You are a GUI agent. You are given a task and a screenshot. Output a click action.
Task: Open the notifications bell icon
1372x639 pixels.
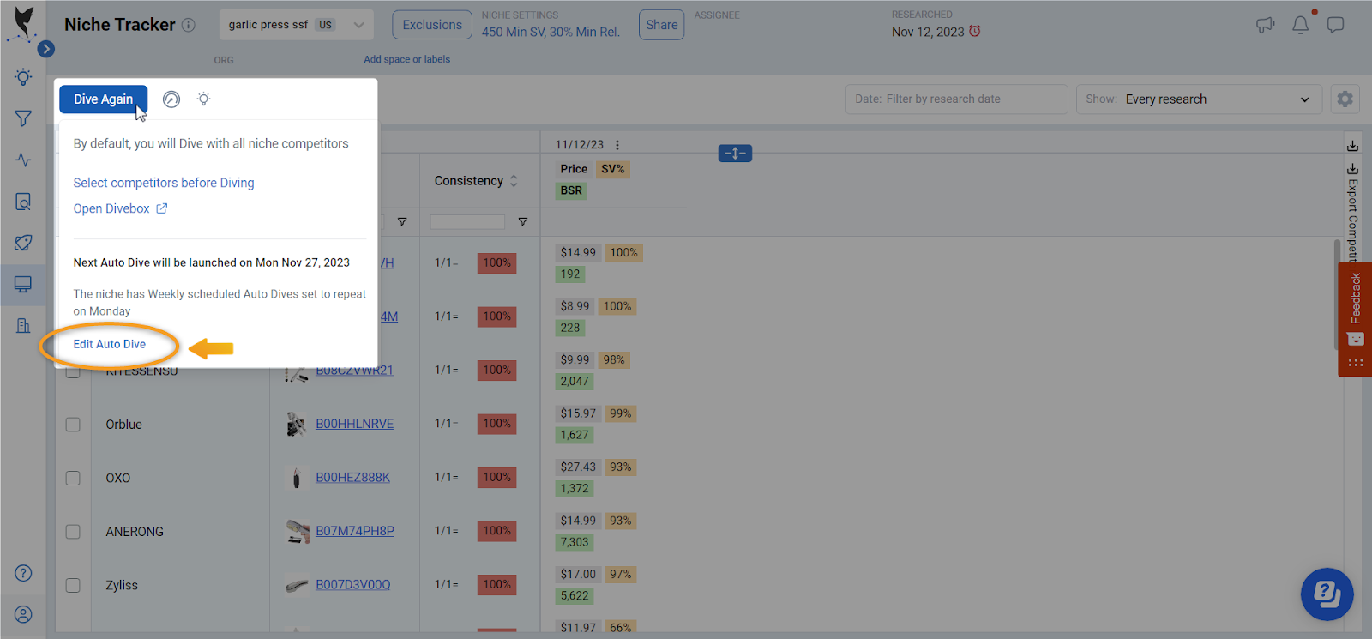click(x=1301, y=25)
